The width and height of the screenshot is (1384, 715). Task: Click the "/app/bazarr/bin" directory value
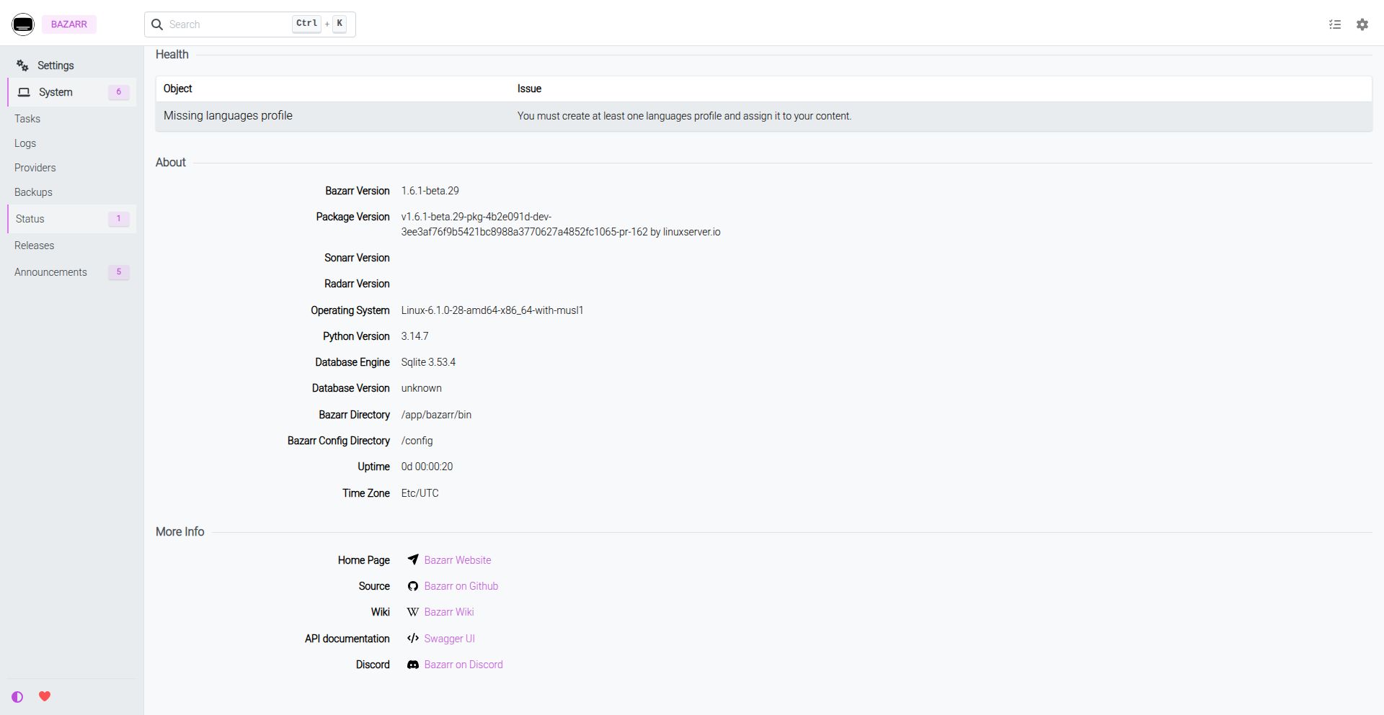tap(436, 415)
